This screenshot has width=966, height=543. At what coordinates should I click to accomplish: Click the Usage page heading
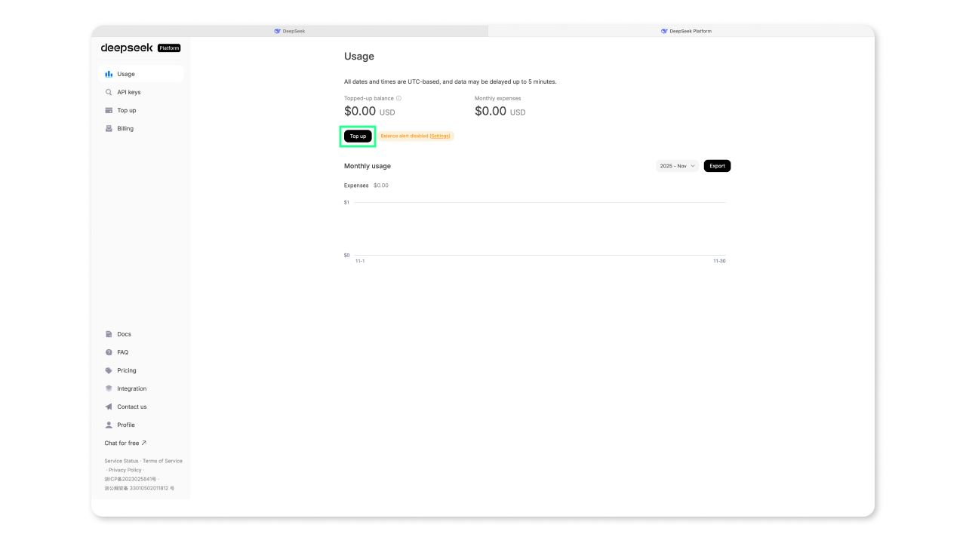[x=359, y=57]
